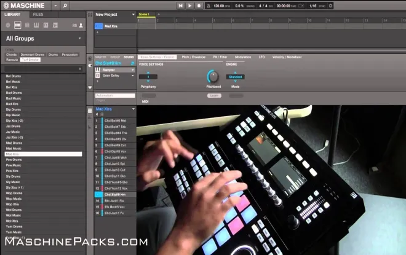Select the Projects browser icon
Viewport: 406px width, 255px height.
[x=8, y=25]
